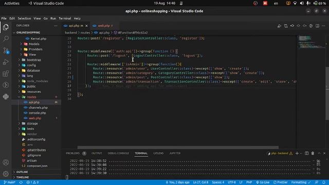Click the main branch indicator in status bar

[x=9, y=182]
